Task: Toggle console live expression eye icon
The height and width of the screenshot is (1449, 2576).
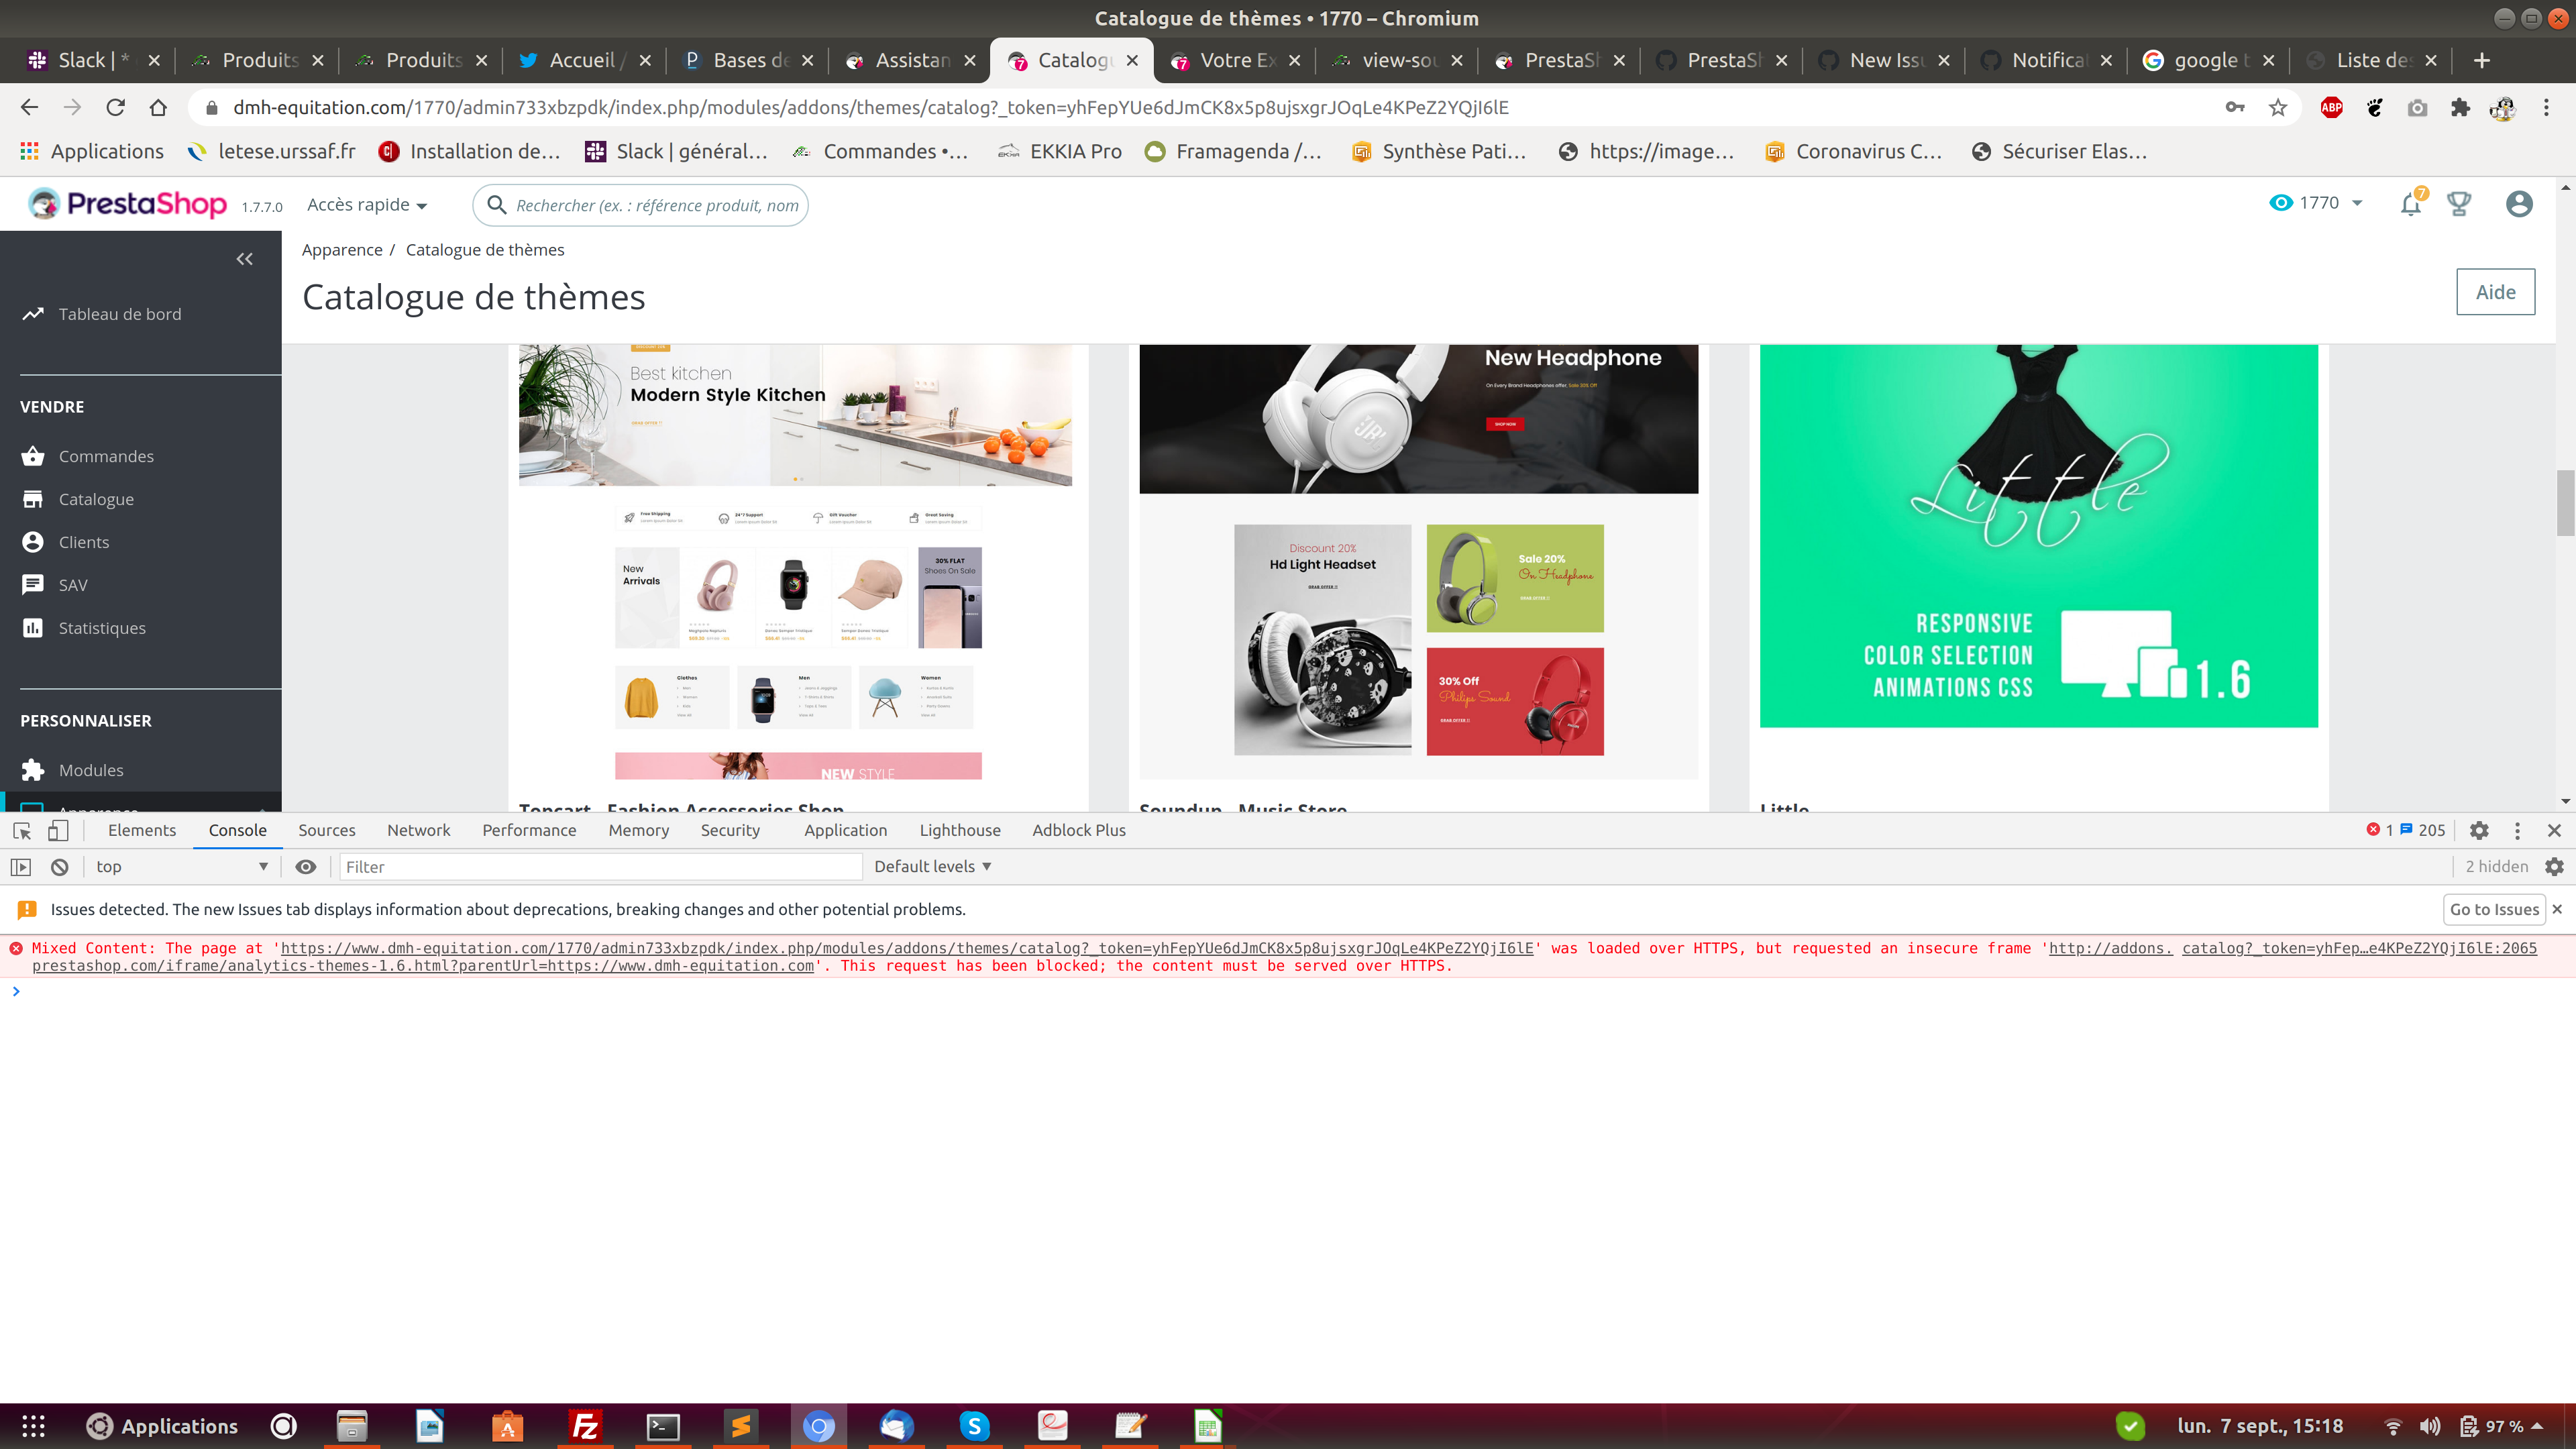Action: 306,867
